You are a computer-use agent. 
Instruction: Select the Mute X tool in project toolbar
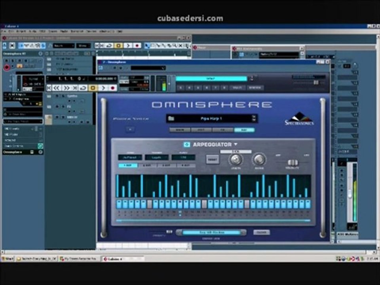pyautogui.click(x=180, y=46)
